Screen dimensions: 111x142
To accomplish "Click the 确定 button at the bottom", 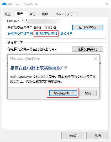I will pyautogui.click(x=73, y=135).
